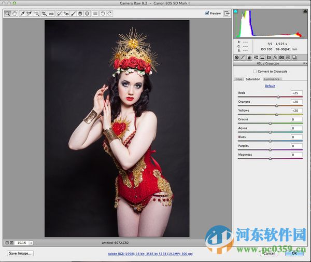
Task: Click the Greens saturation slider handle
Action: pos(270,123)
